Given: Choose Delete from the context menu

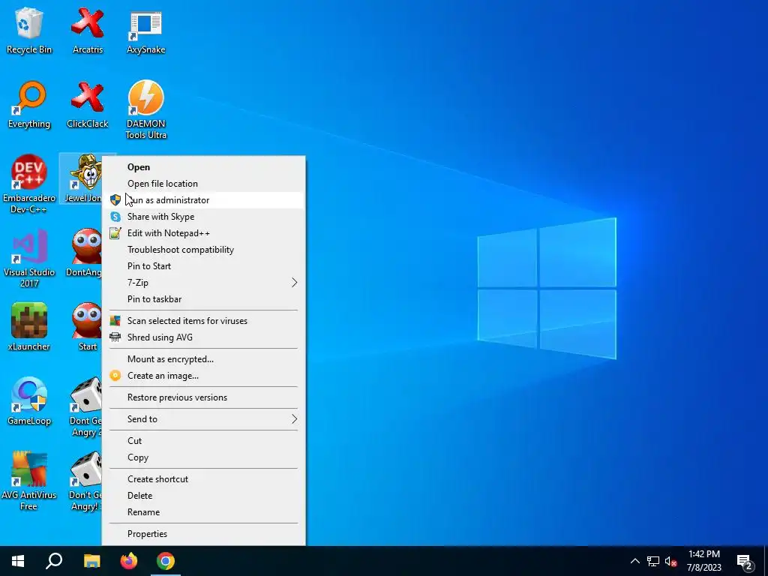Looking at the screenshot, I should pos(204,496).
